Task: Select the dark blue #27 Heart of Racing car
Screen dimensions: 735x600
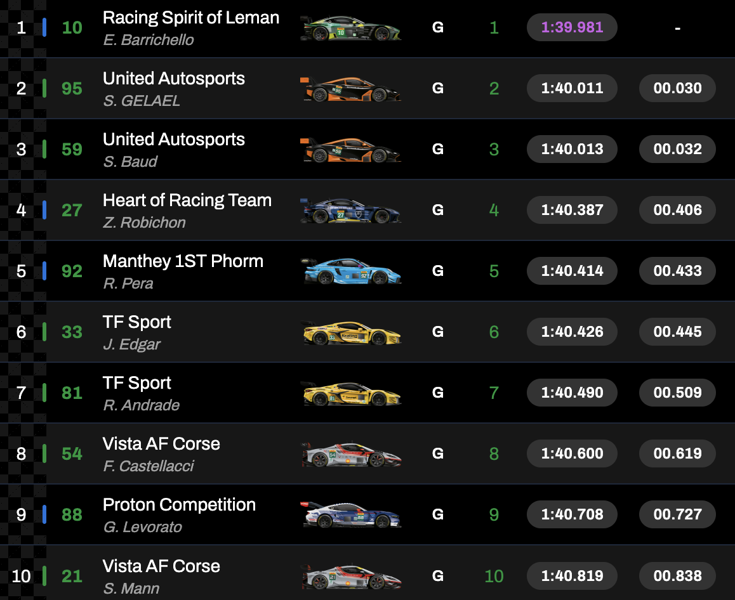Action: click(350, 211)
